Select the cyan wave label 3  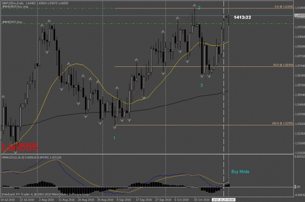202,85
